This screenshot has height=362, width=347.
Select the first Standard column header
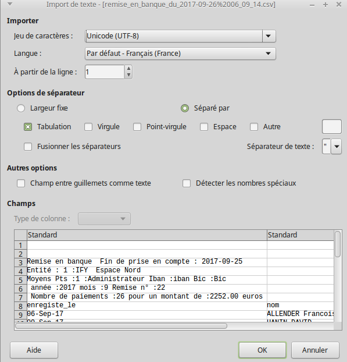147,235
